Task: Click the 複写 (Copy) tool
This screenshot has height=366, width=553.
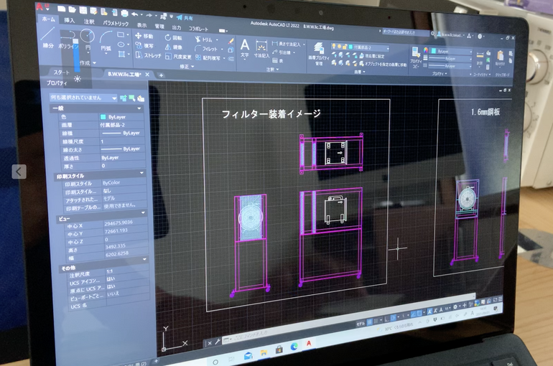Action: coord(144,45)
